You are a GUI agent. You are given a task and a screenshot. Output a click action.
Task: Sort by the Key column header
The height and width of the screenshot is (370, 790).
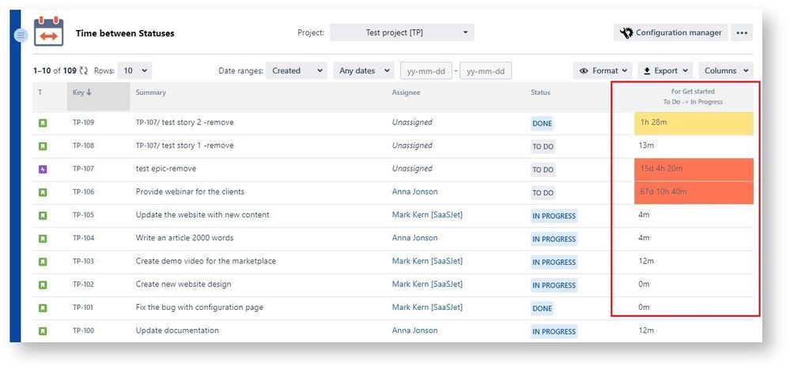(98, 96)
